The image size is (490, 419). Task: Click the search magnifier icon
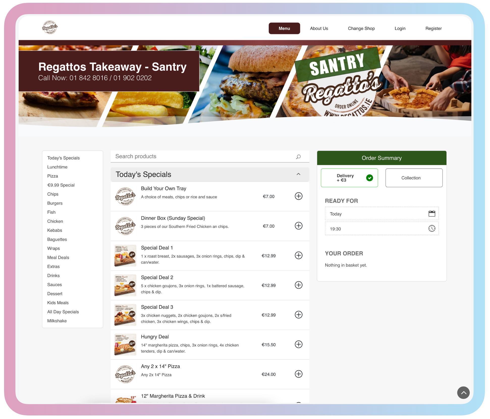tap(299, 156)
